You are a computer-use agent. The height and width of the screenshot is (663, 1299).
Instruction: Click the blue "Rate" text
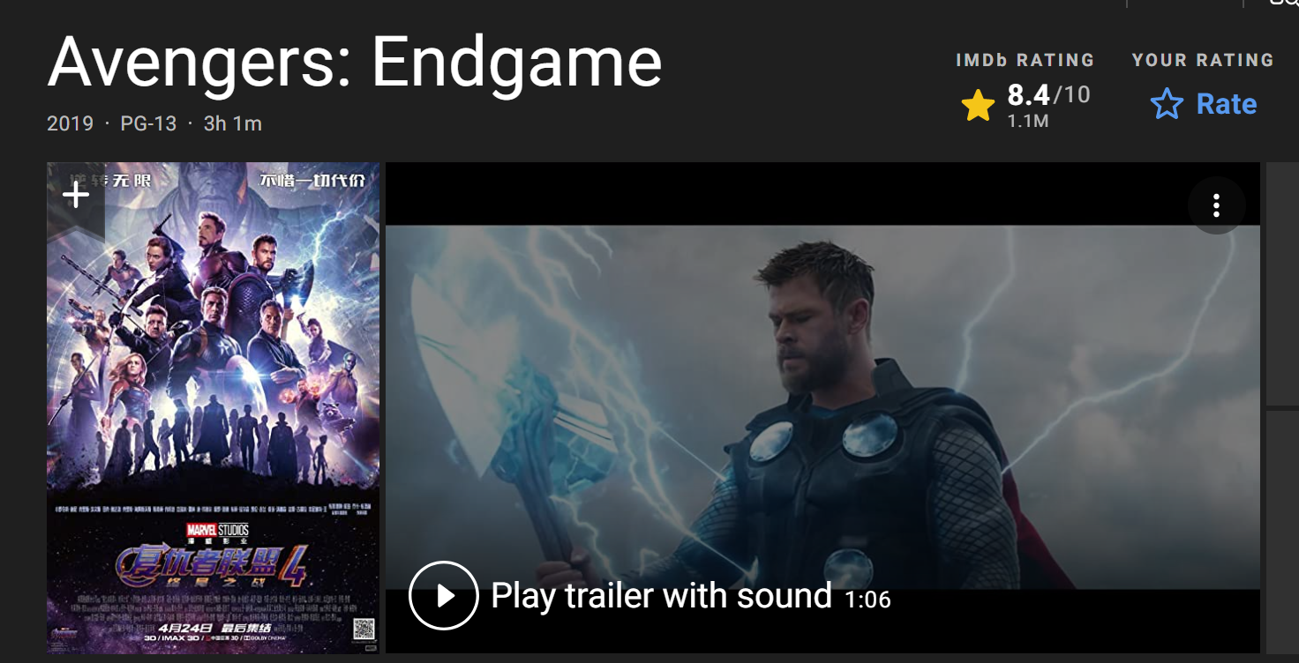click(x=1226, y=104)
